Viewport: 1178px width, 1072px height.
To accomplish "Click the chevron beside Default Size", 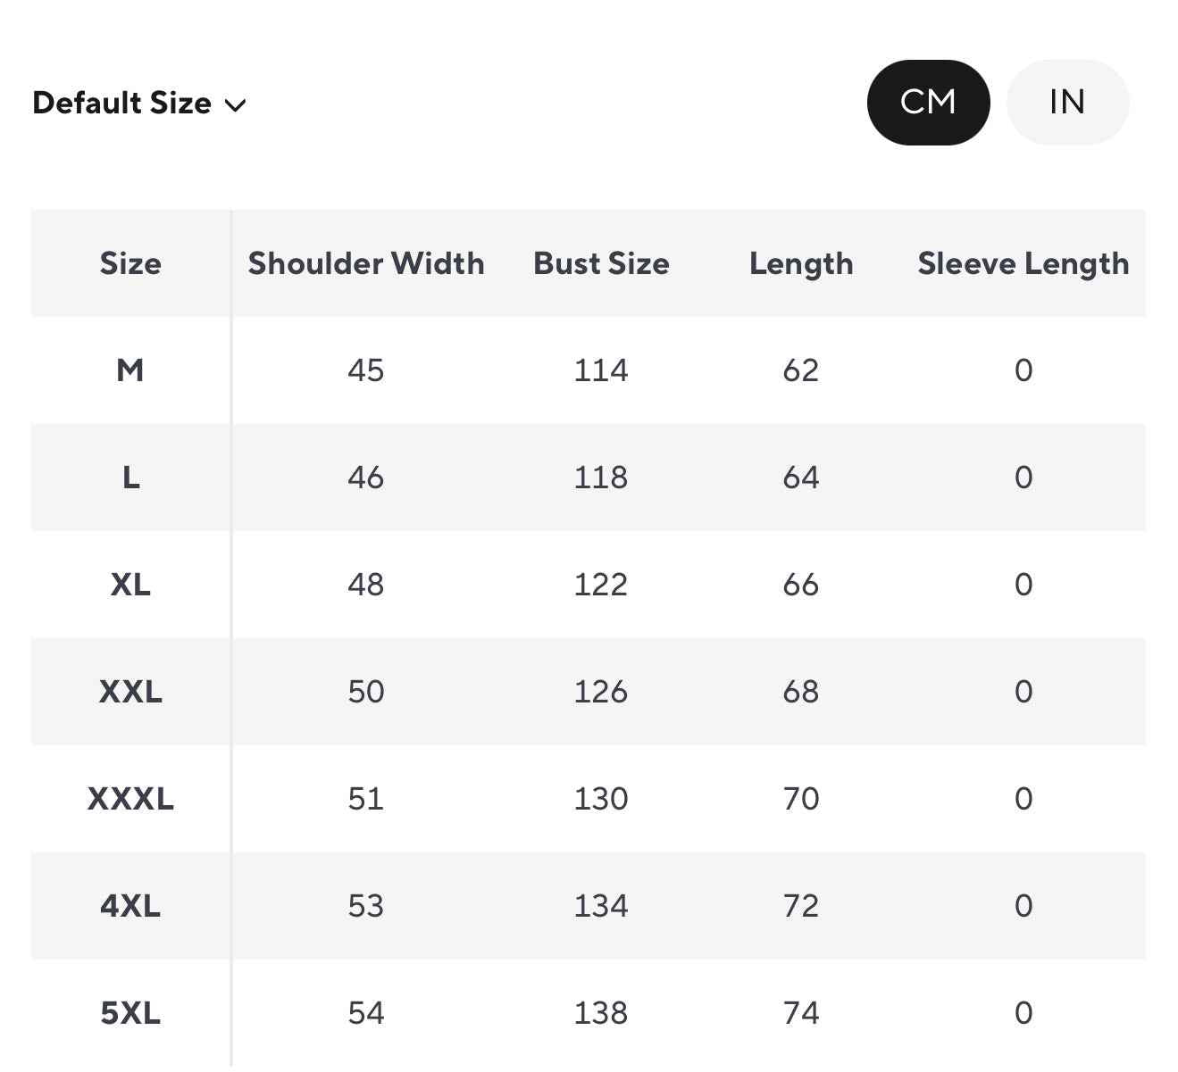I will (x=236, y=105).
